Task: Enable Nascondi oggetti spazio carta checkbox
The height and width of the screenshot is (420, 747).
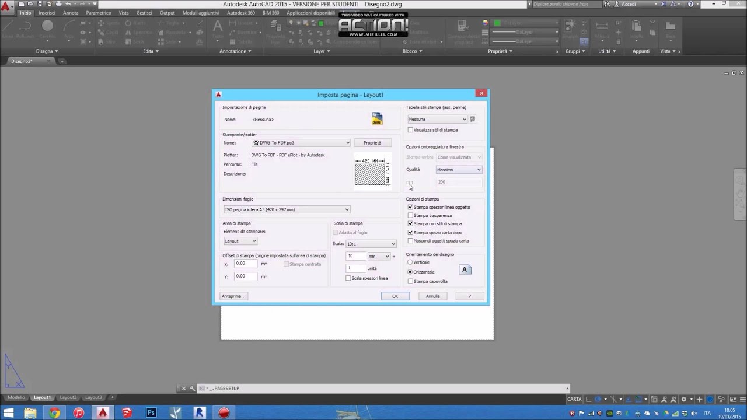Action: (410, 240)
